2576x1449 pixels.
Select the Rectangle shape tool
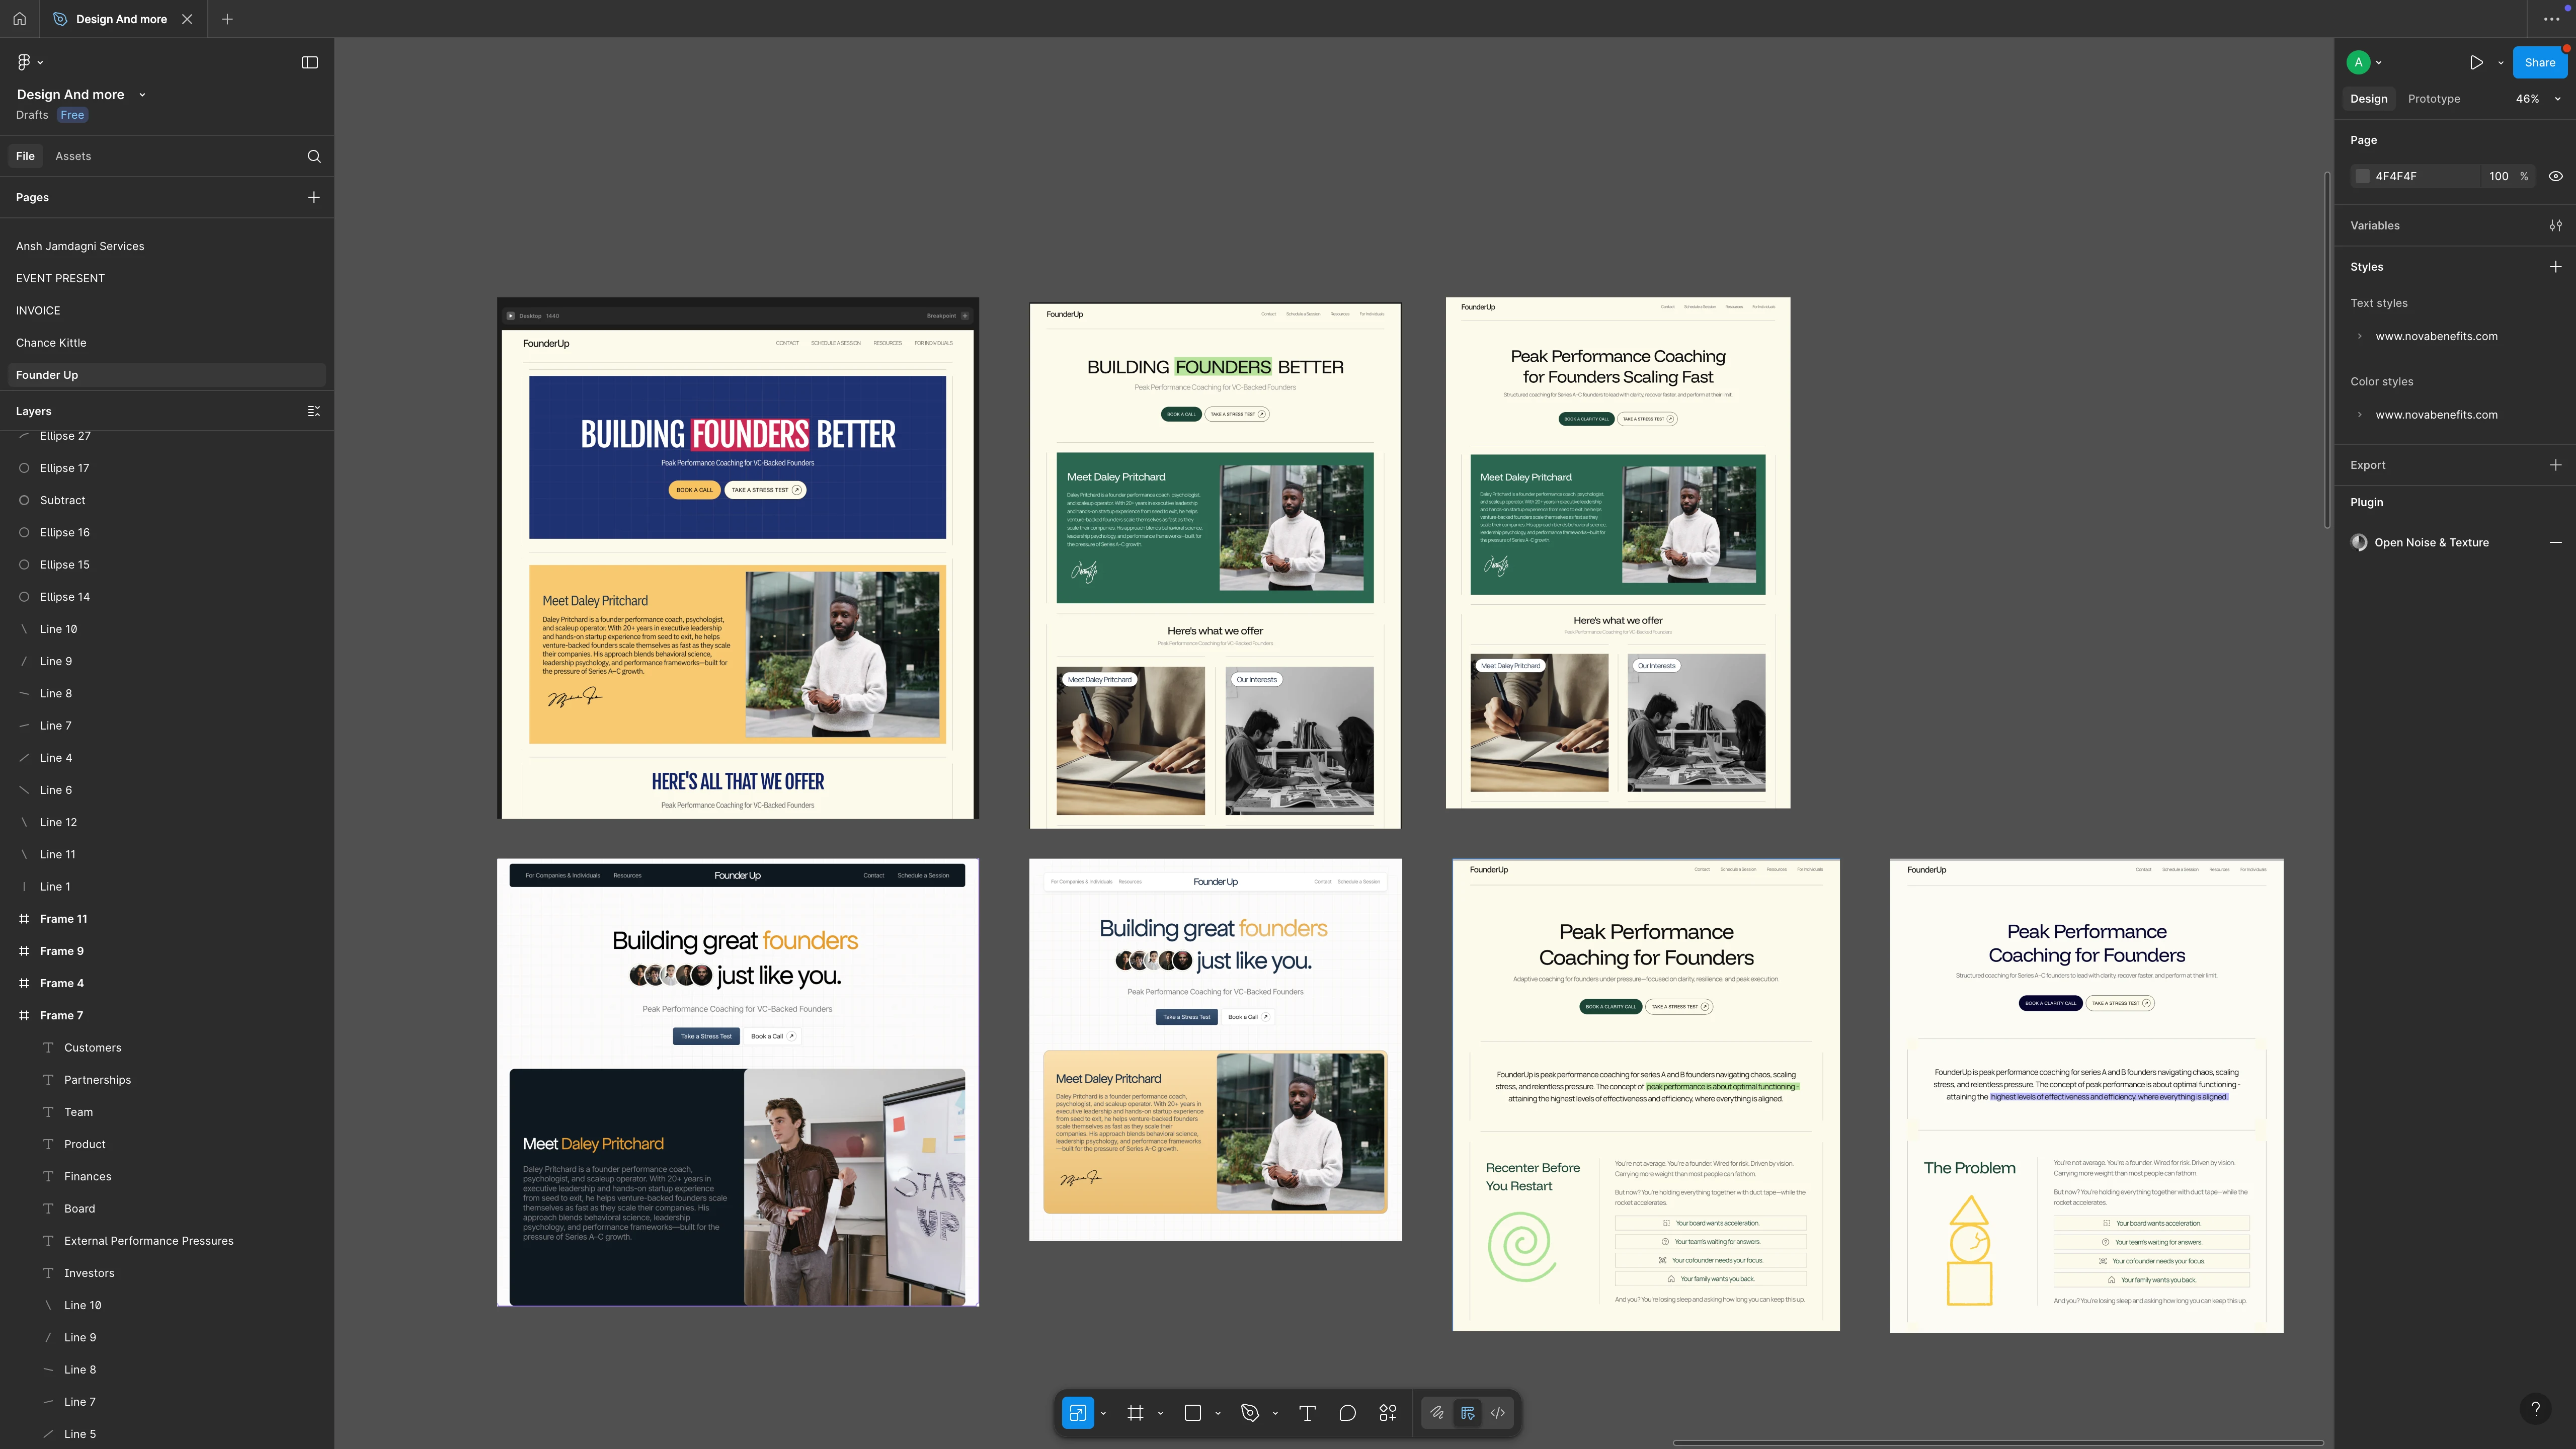pos(1192,1413)
